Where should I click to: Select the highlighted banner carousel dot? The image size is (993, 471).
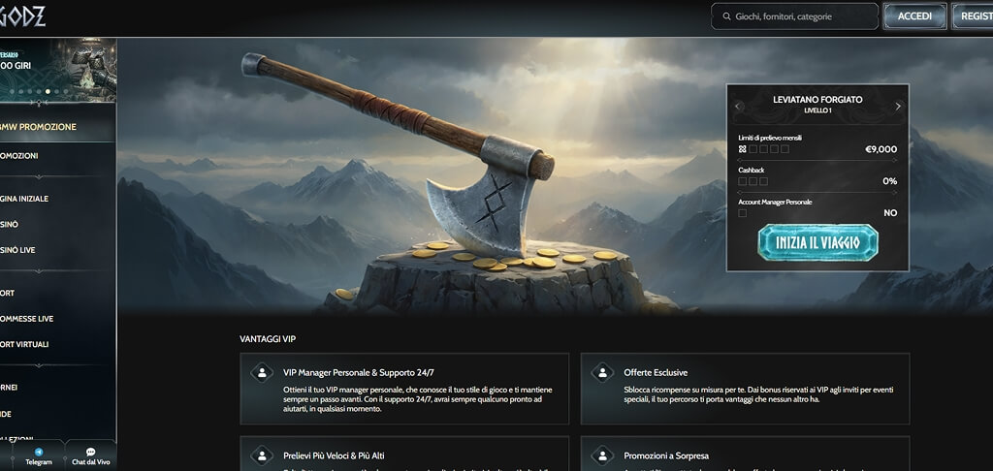coord(48,91)
